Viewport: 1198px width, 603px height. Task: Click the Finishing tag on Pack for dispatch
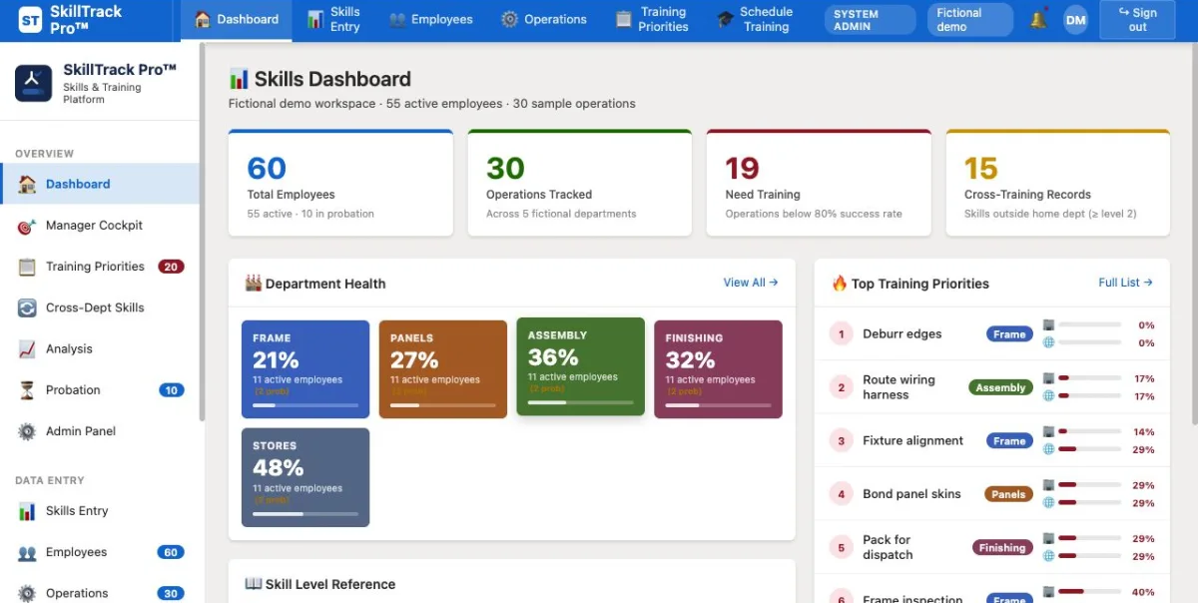pyautogui.click(x=1002, y=547)
